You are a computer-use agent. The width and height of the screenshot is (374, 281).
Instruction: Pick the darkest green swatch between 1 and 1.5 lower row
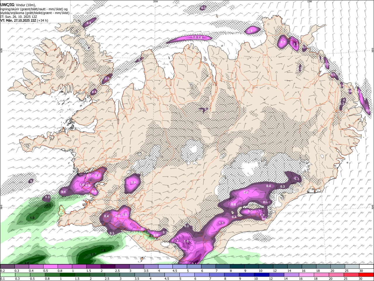[67, 275]
